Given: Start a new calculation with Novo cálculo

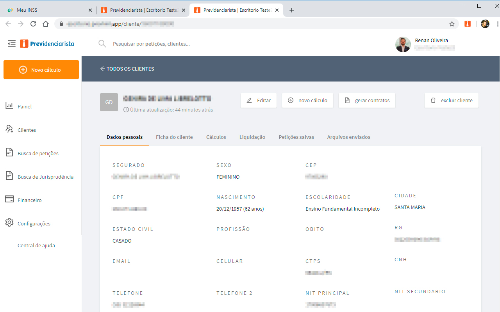Looking at the screenshot, I should tap(41, 69).
